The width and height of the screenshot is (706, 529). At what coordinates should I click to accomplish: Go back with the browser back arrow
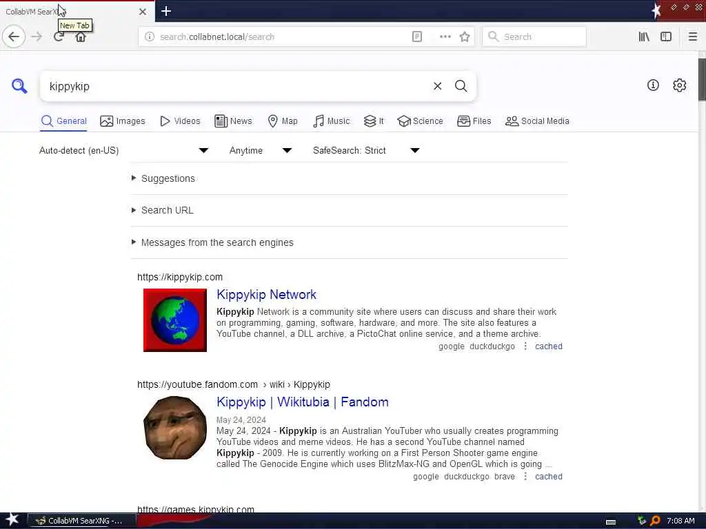click(x=14, y=37)
